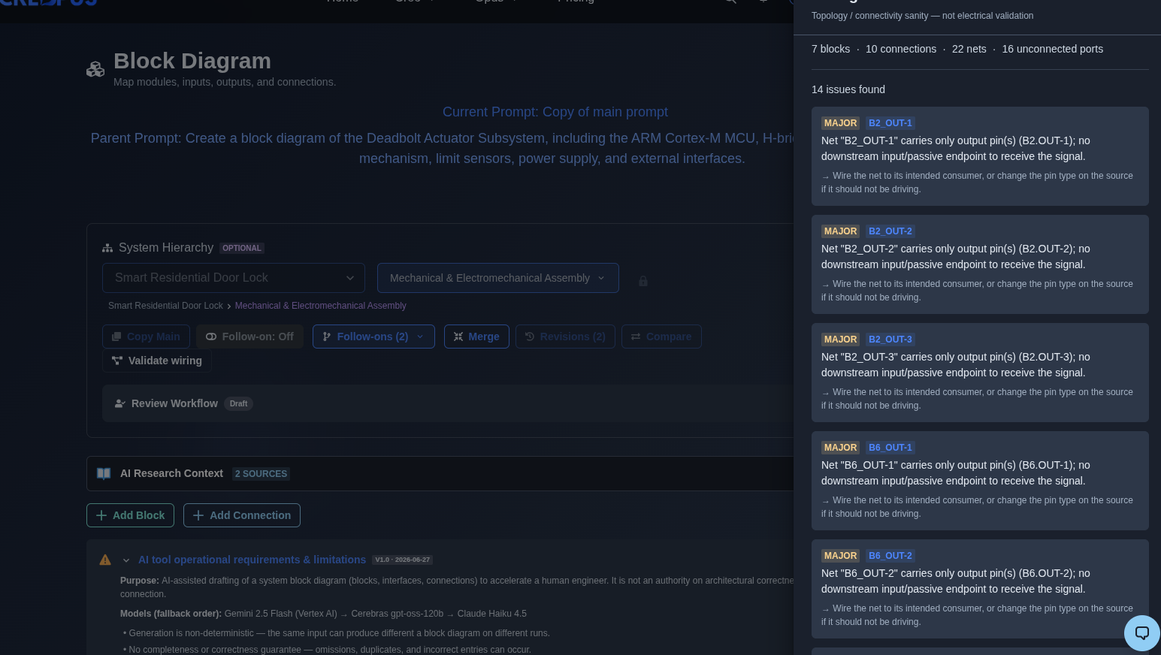
Task: Click the '10 connections' summary count
Action: (x=901, y=49)
